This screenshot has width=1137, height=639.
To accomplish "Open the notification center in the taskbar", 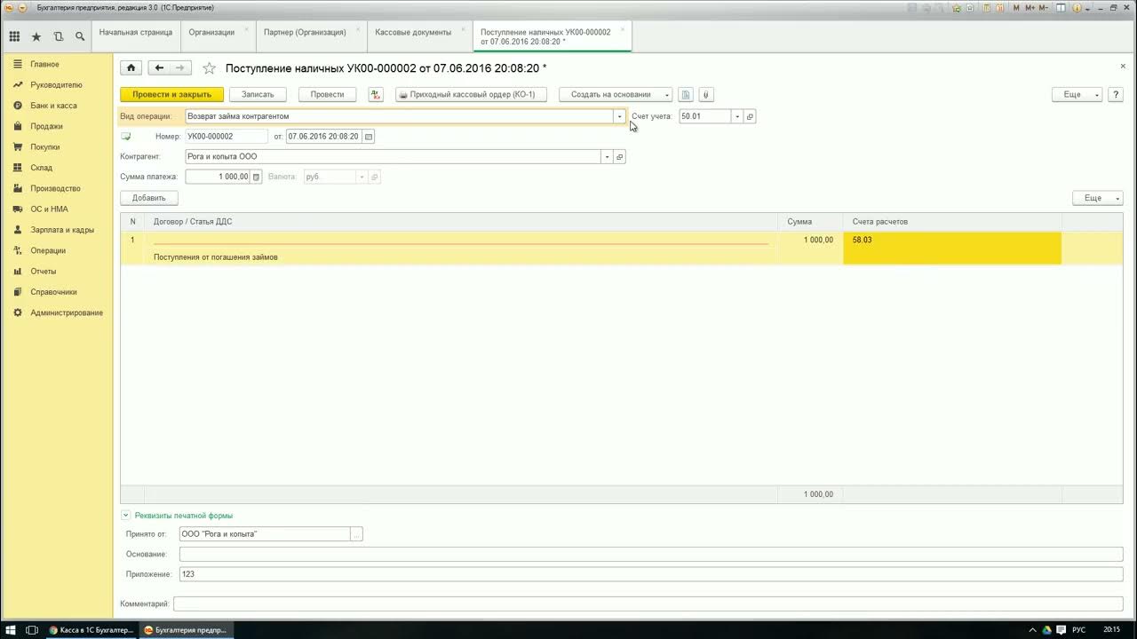I will [1061, 629].
